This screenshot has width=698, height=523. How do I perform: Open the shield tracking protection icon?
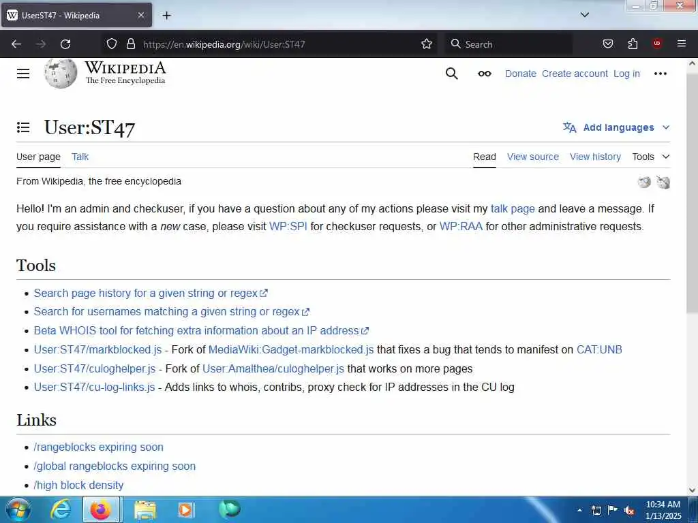[x=112, y=44]
